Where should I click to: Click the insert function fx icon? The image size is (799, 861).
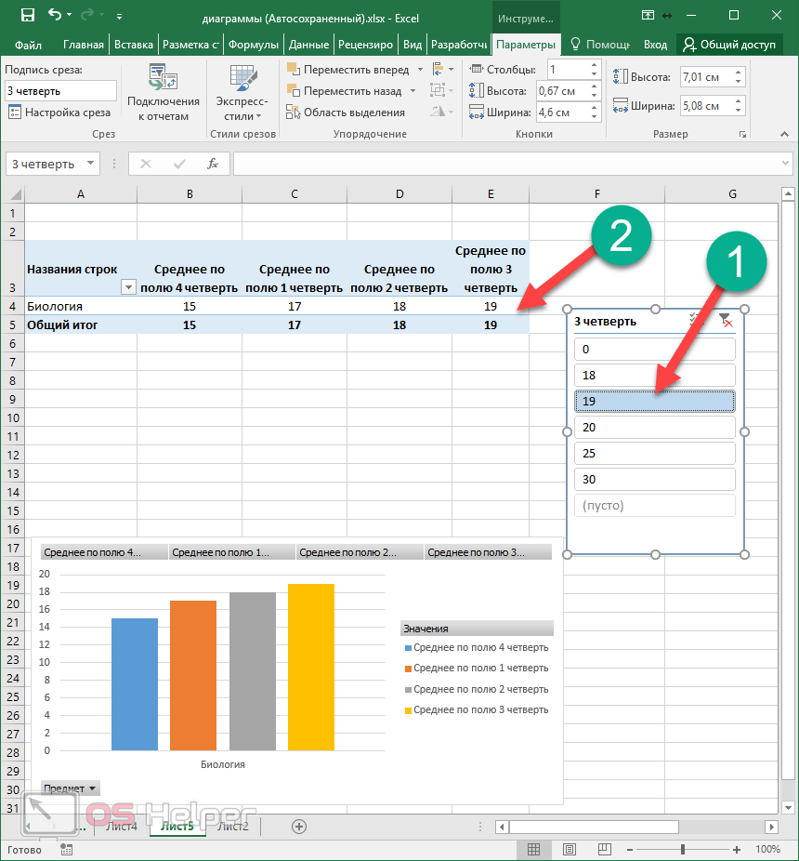212,164
